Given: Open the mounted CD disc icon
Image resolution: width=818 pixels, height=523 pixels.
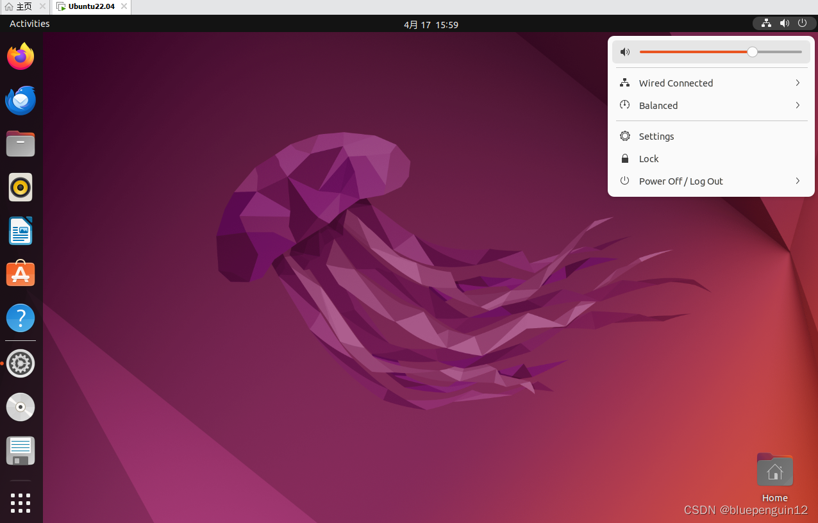Looking at the screenshot, I should coord(21,407).
